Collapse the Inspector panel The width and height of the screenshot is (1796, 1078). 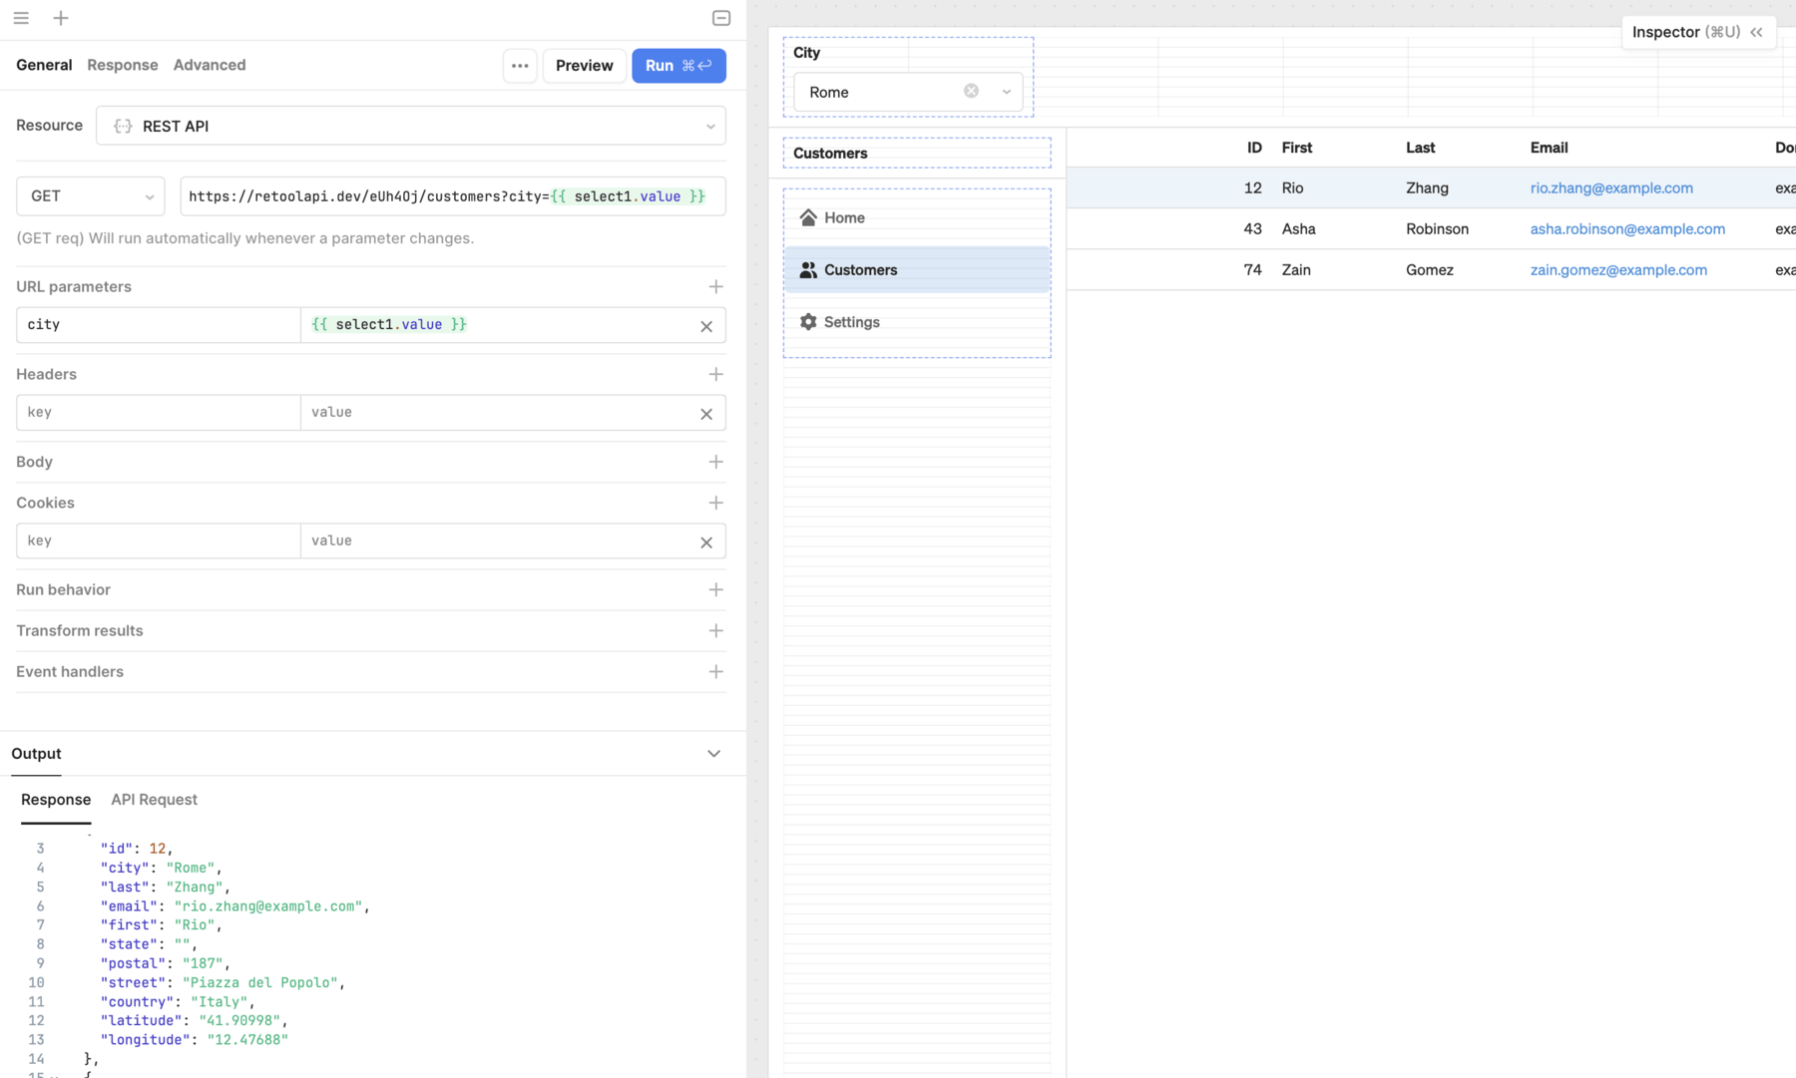(1756, 32)
